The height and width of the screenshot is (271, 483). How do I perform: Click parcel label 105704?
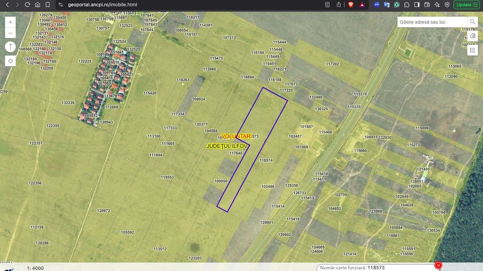point(439,212)
